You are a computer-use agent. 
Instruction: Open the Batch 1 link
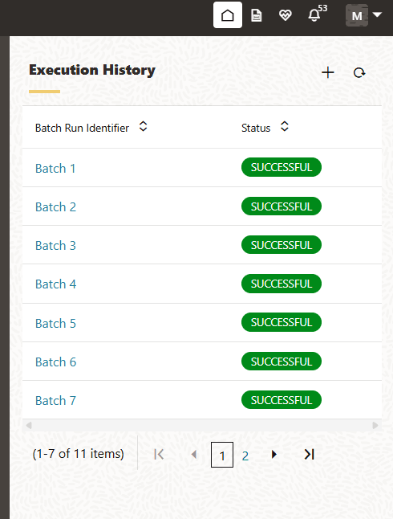[55, 169]
